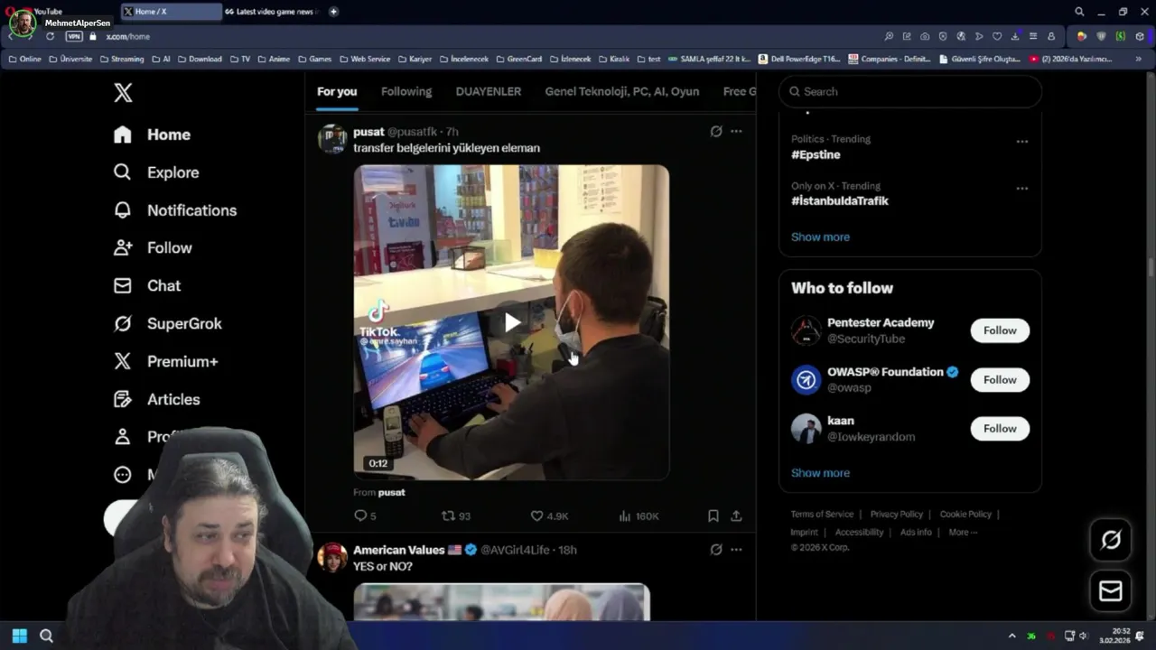Follow Pentester Academy
The height and width of the screenshot is (650, 1156).
(x=1000, y=330)
